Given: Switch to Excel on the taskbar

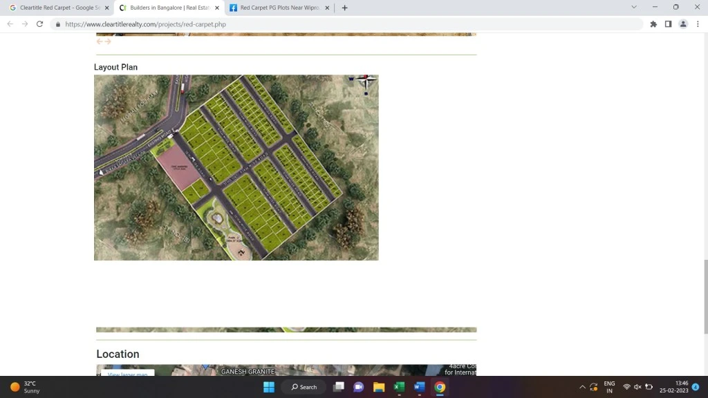Looking at the screenshot, I should pos(399,387).
